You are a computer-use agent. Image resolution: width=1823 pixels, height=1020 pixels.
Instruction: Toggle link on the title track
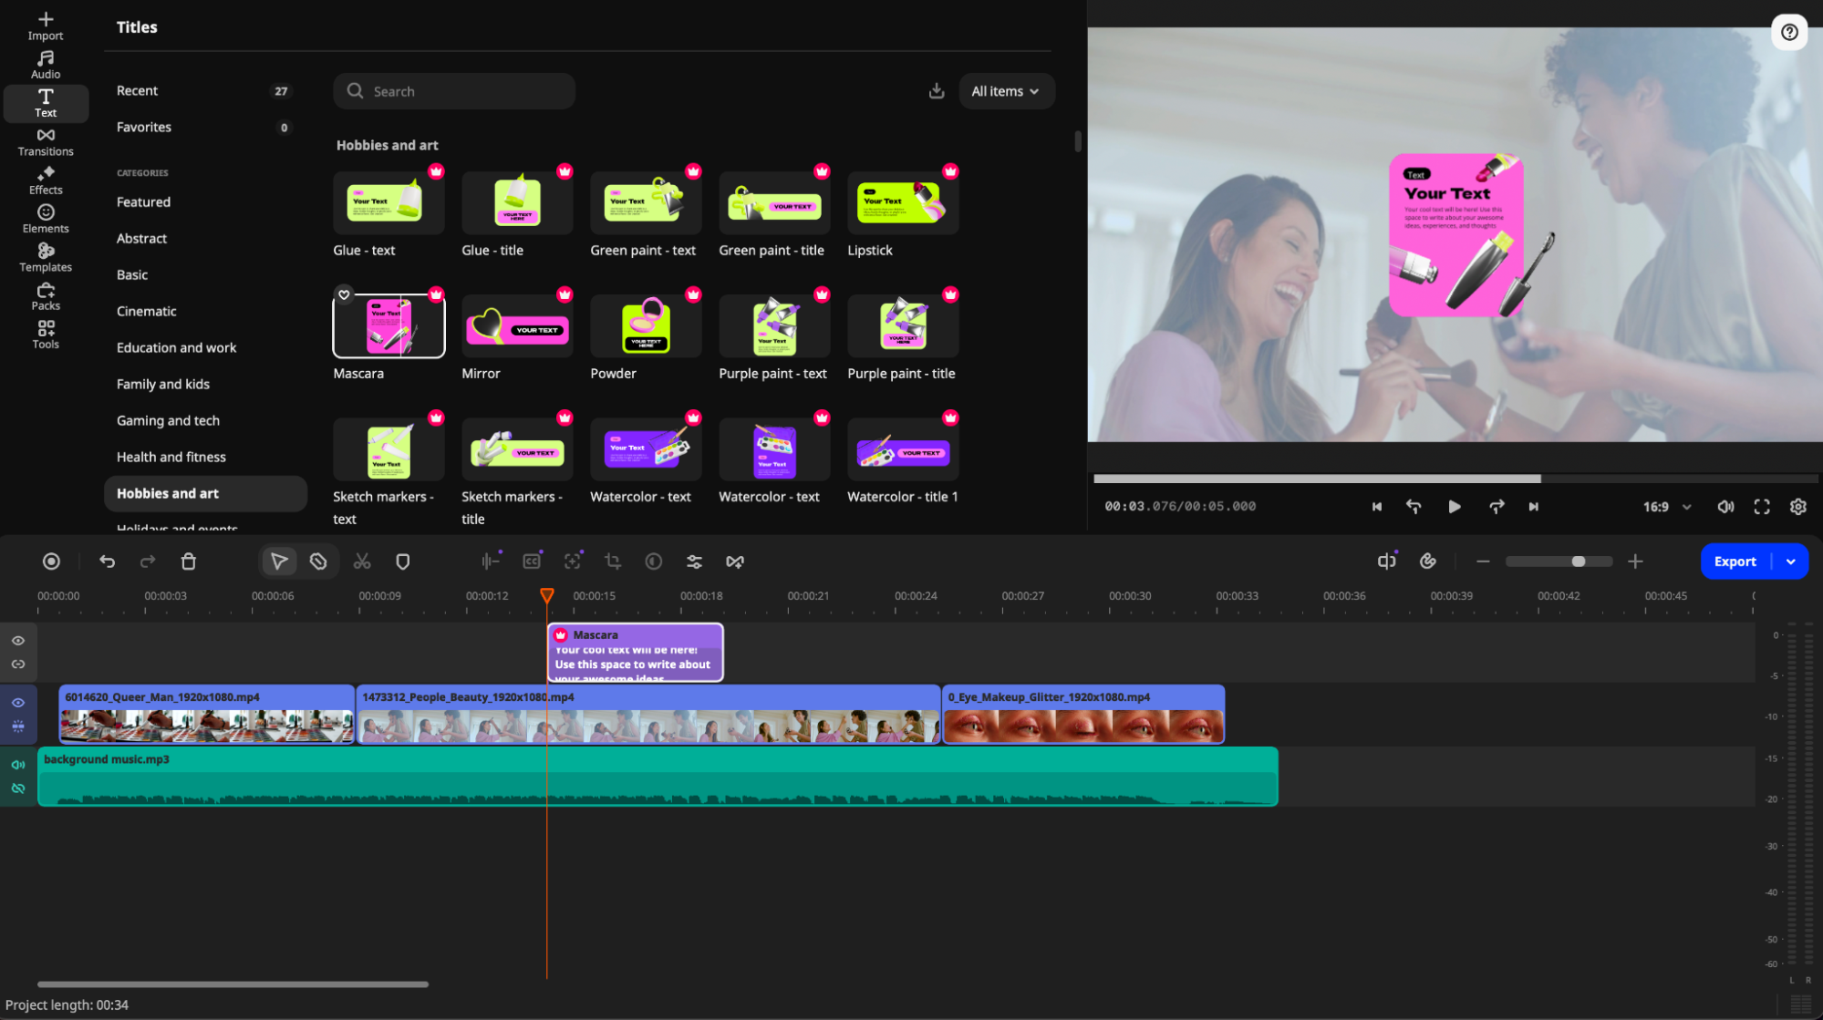18,665
